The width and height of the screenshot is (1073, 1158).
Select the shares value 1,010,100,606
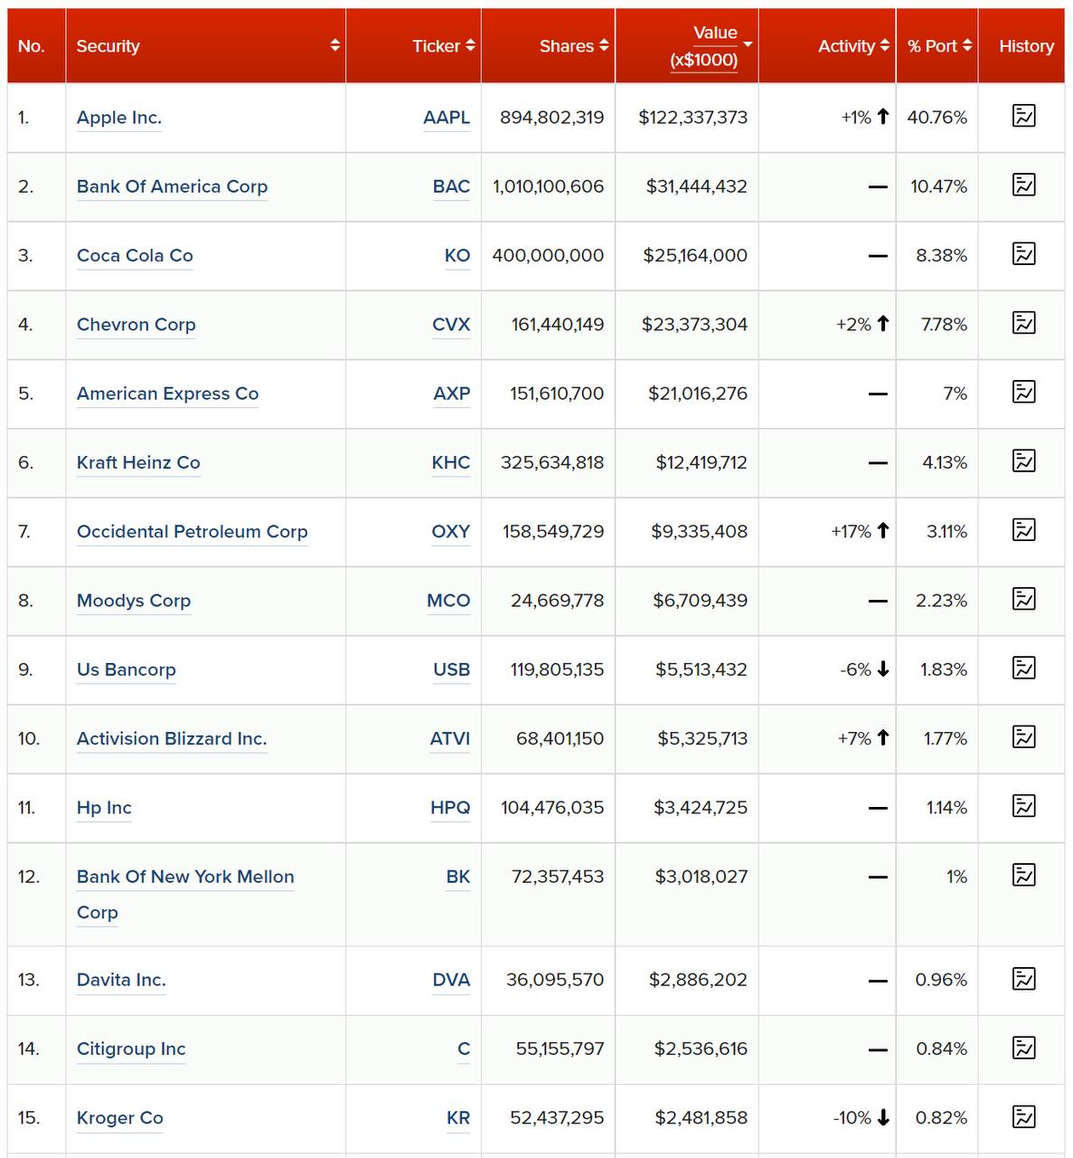[548, 186]
